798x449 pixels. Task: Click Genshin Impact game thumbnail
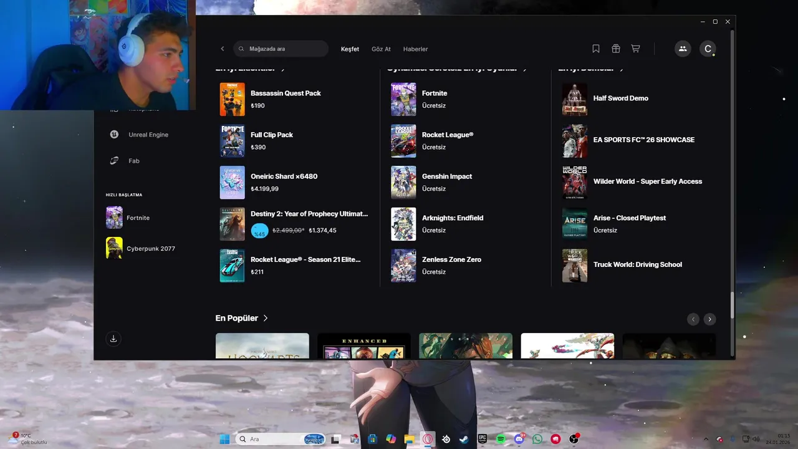pos(403,182)
